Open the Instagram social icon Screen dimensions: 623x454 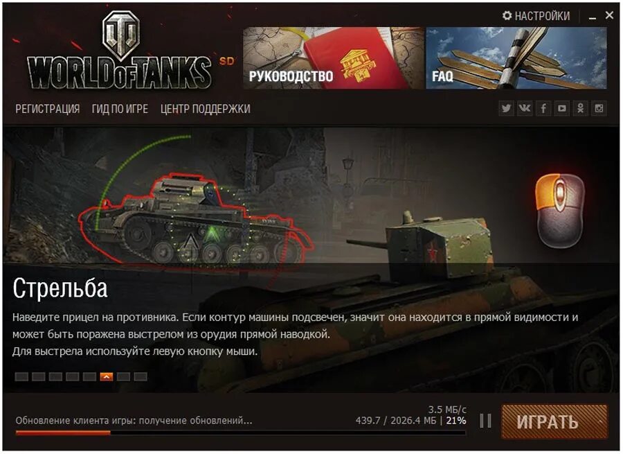coord(599,108)
